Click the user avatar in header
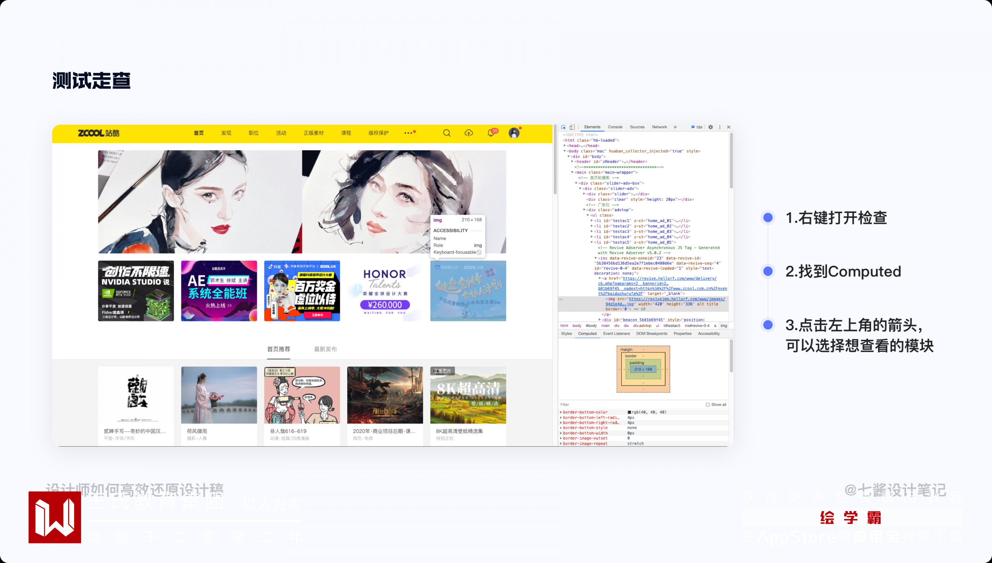This screenshot has height=563, width=992. tap(514, 133)
